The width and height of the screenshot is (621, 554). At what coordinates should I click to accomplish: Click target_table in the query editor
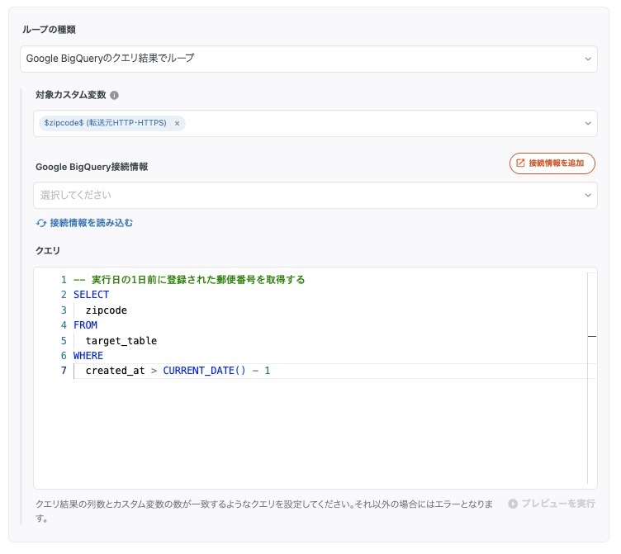121,340
